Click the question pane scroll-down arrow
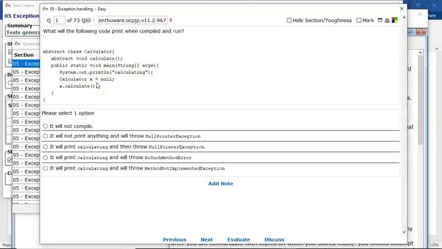 [404, 232]
